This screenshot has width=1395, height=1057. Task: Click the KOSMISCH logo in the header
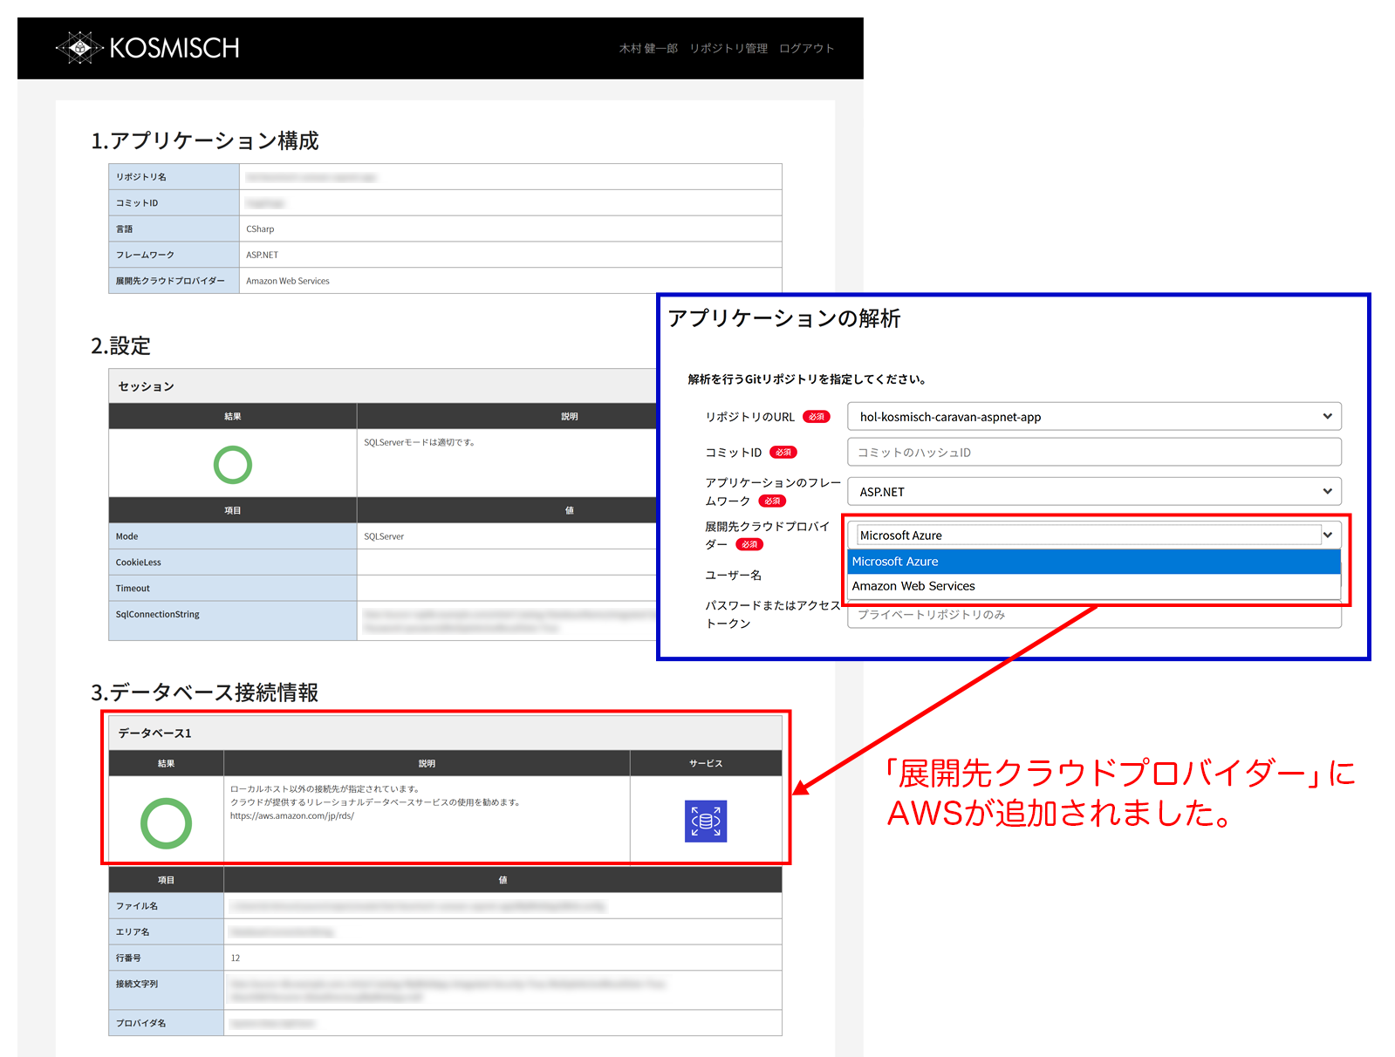coord(147,47)
